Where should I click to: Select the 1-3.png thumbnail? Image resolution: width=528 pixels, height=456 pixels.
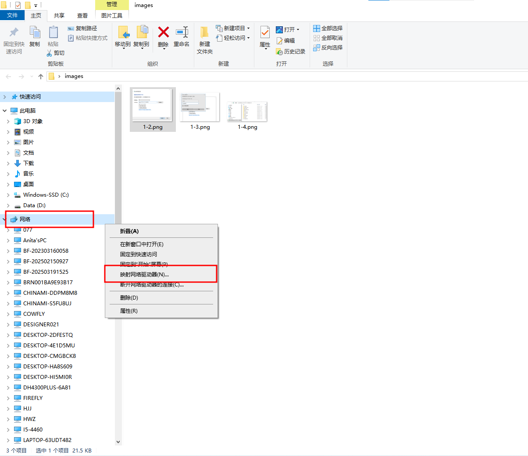coord(200,110)
